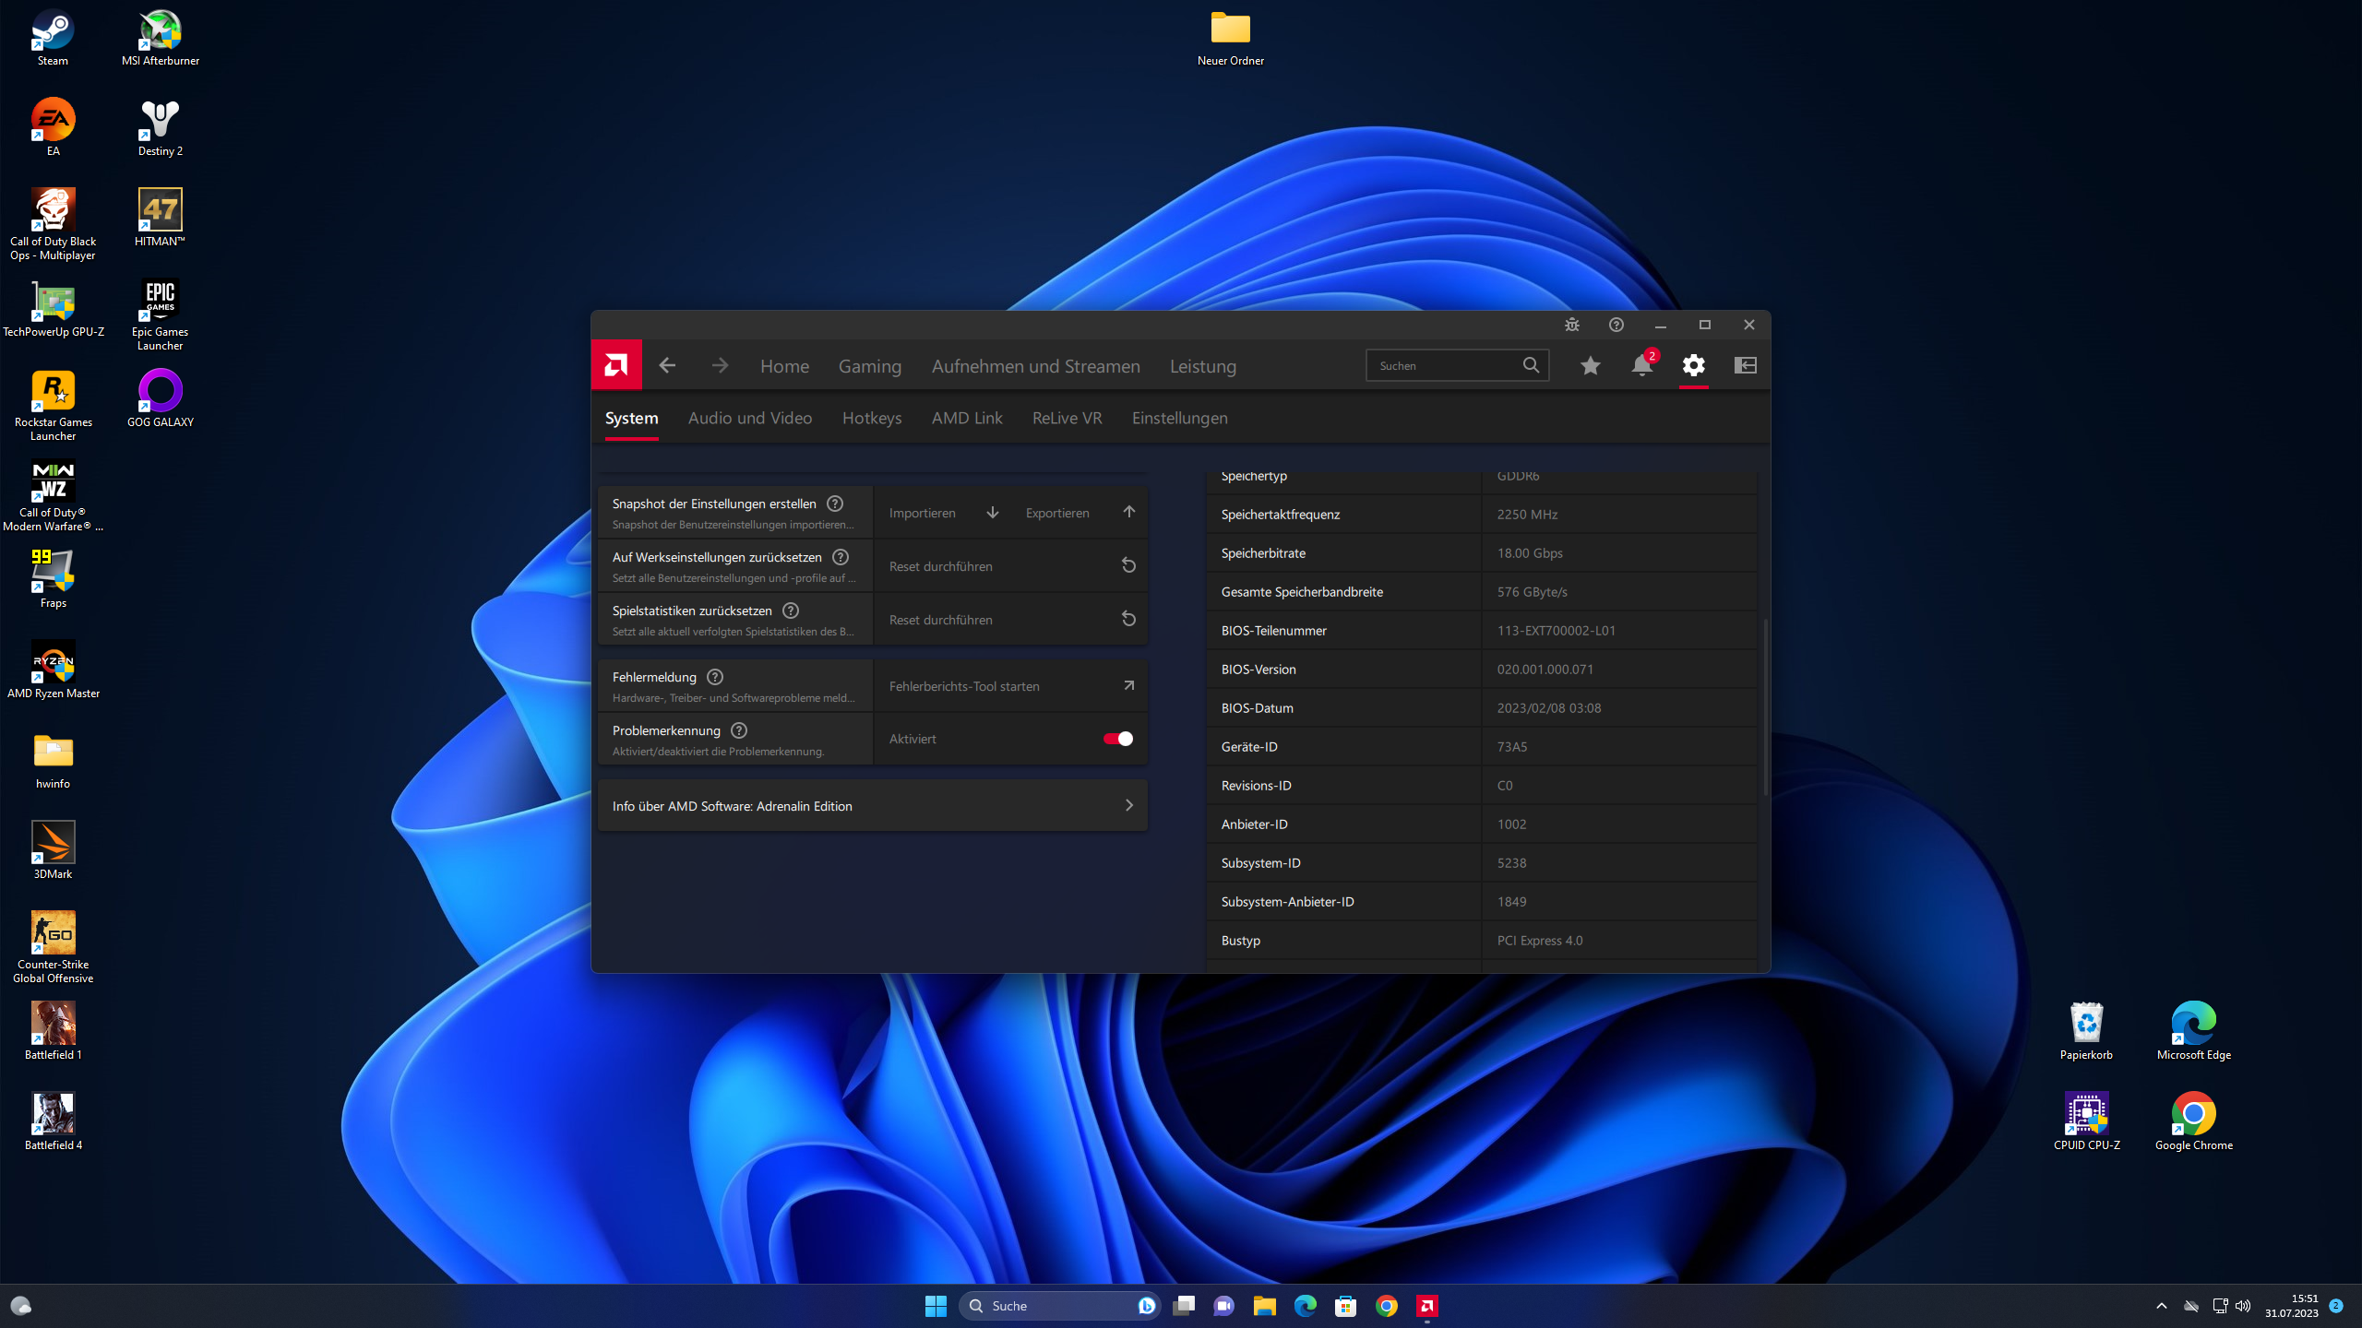Click the AMD logo home icon
Viewport: 2362px width, 1328px height.
pos(616,365)
